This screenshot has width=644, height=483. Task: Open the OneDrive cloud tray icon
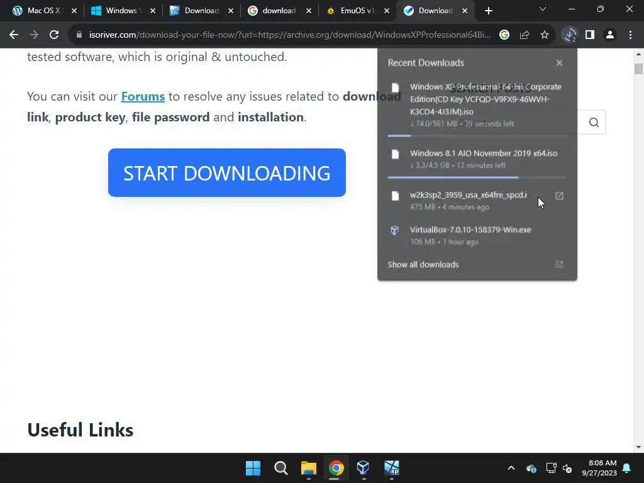pos(531,468)
